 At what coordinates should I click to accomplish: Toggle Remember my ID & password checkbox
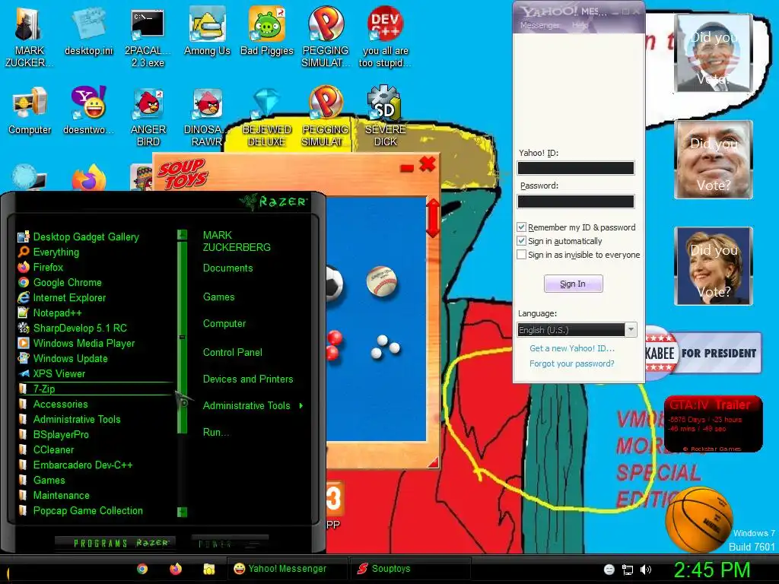click(521, 227)
